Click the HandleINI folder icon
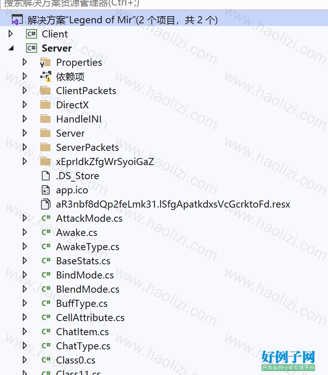The image size is (328, 375). point(45,119)
